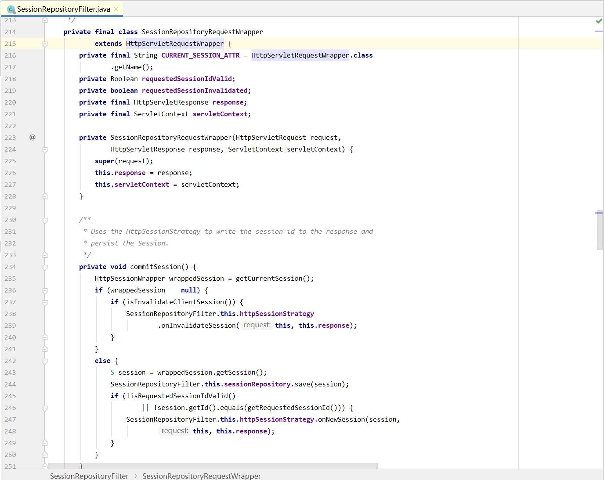Image resolution: width=604 pixels, height=480 pixels.
Task: Collapse the if block fold at line 236
Action: click(x=45, y=291)
